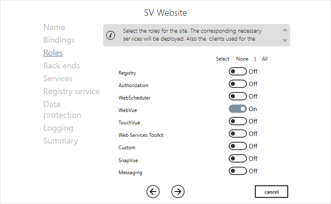Enable the WebScheduler toggle switch
This screenshot has width=331, height=204.
(237, 97)
